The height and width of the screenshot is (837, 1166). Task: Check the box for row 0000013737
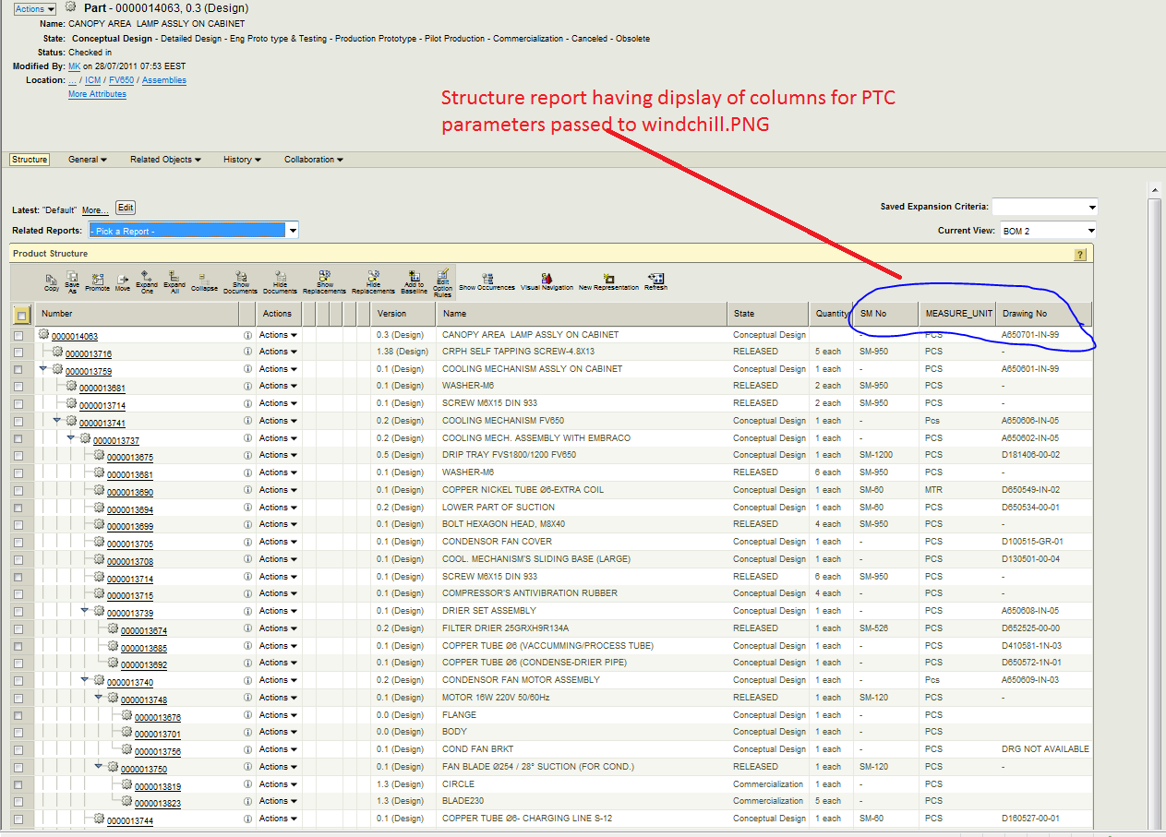(x=18, y=438)
